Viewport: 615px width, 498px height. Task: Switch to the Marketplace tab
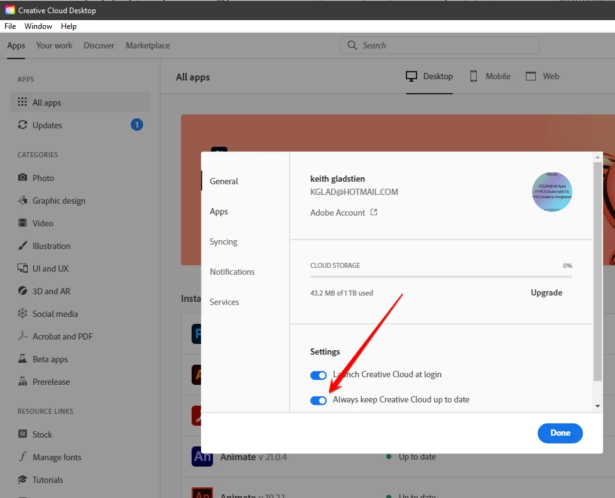click(148, 45)
